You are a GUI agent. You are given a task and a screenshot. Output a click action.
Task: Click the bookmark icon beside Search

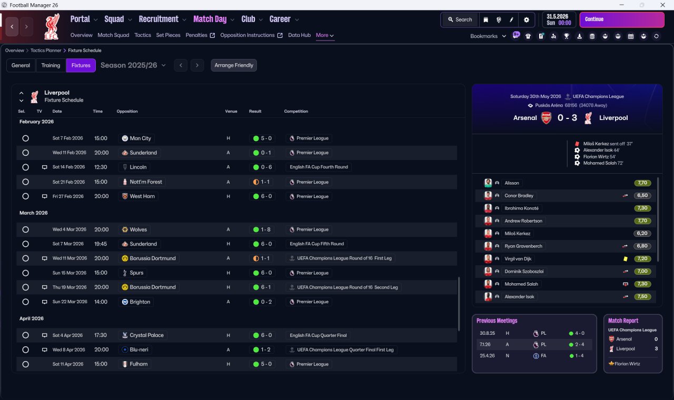[485, 19]
